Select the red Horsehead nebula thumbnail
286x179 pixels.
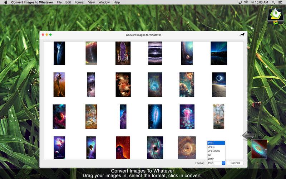click(x=123, y=147)
